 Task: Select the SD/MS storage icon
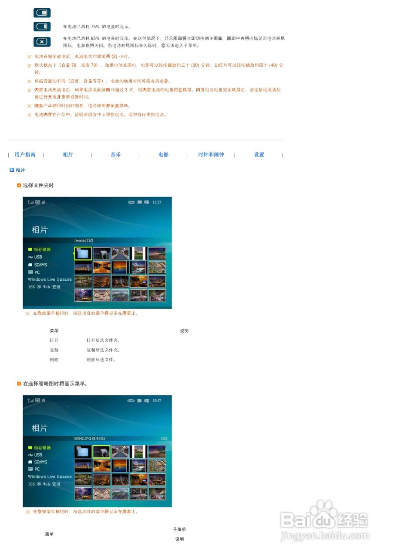[30, 264]
